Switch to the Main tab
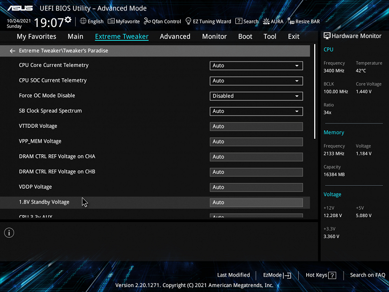Screen dimensions: 389x292 point(75,36)
